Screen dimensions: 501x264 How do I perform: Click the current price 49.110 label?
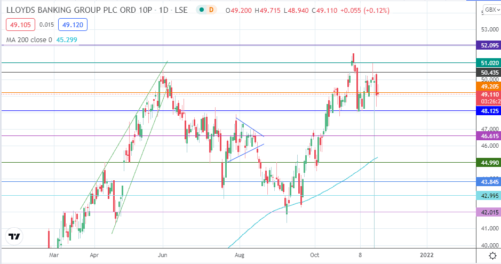[489, 94]
